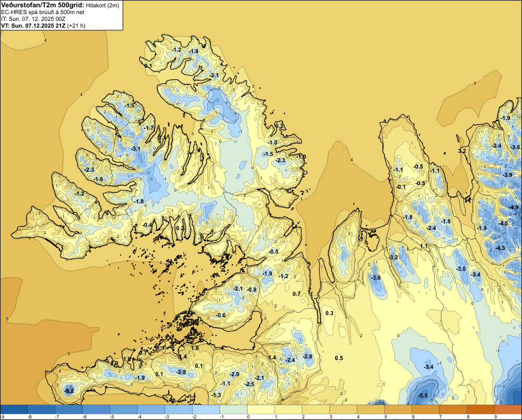Click the -0.4 temperature value

click(x=147, y=225)
